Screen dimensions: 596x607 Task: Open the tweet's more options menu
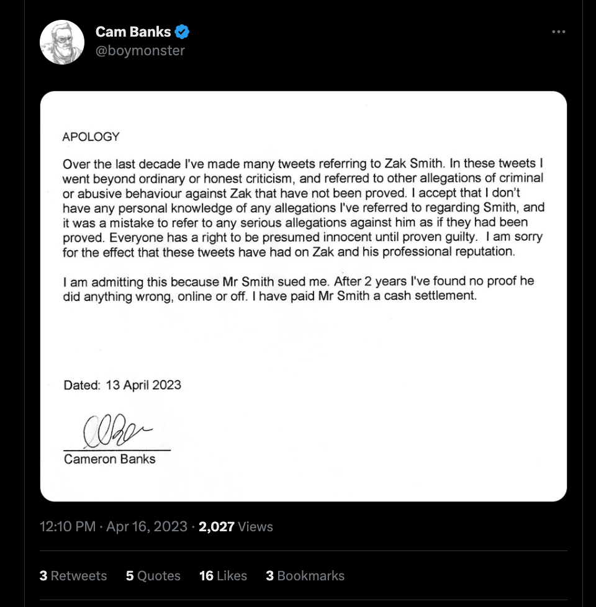tap(559, 32)
